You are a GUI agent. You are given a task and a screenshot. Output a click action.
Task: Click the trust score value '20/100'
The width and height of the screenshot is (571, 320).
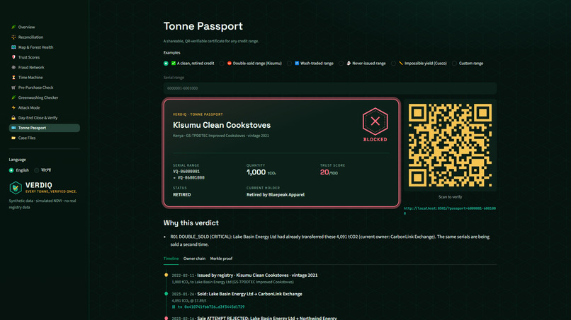[x=329, y=172]
